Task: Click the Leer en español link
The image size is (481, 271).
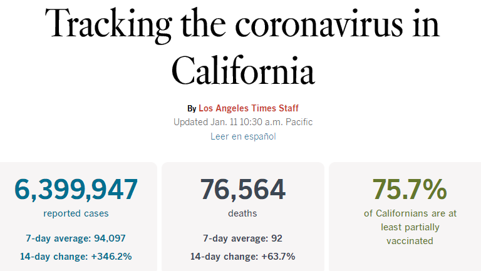Action: (243, 136)
